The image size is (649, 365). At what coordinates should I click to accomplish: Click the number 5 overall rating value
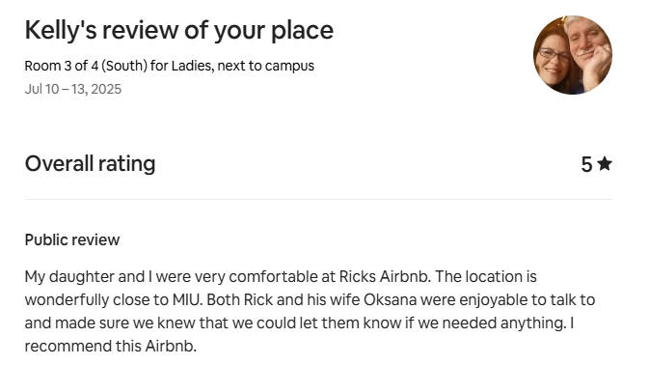pyautogui.click(x=586, y=164)
